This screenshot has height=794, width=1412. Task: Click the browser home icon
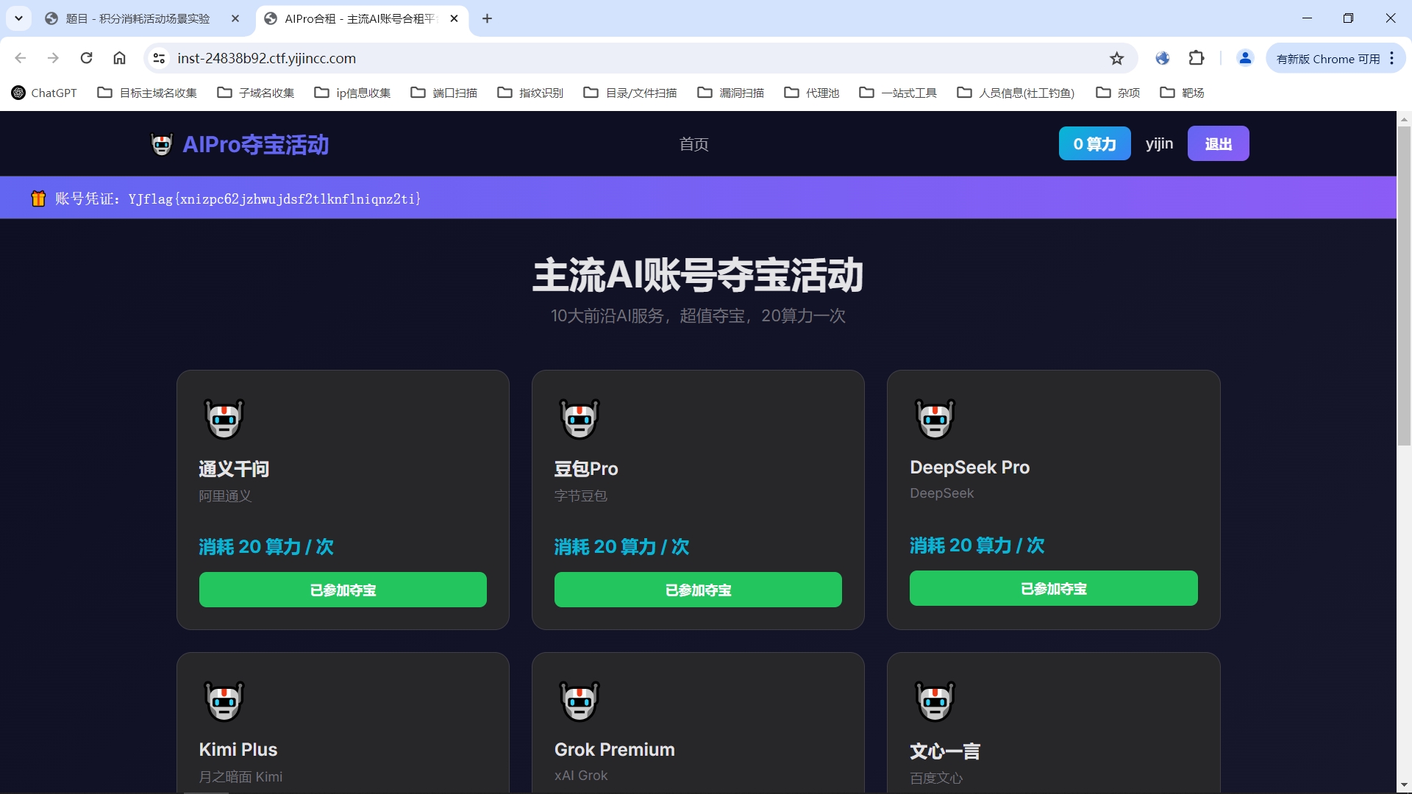(x=119, y=58)
